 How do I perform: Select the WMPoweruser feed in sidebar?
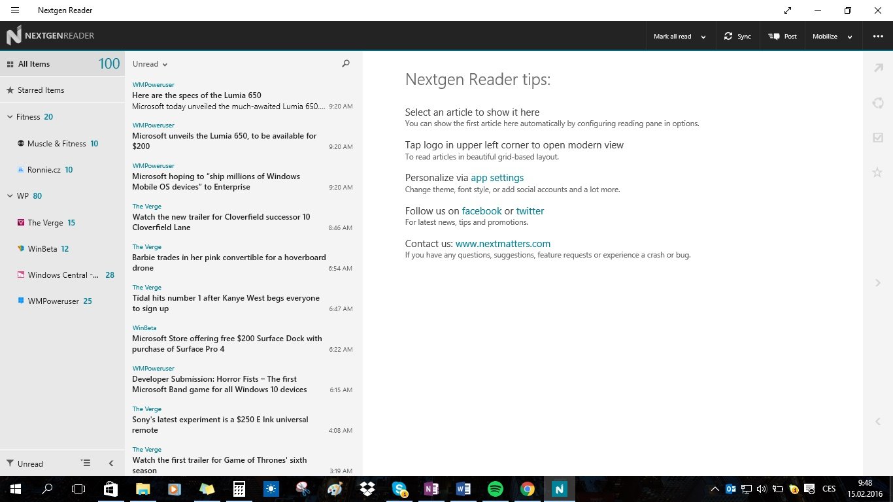pos(62,301)
